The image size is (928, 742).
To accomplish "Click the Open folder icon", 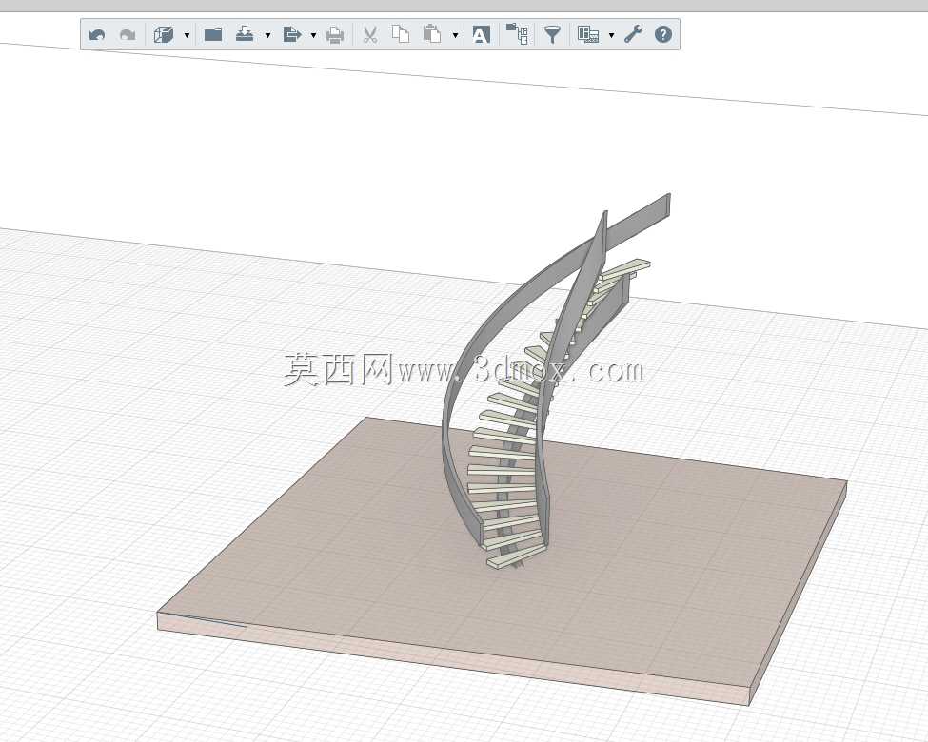I will click(x=213, y=34).
